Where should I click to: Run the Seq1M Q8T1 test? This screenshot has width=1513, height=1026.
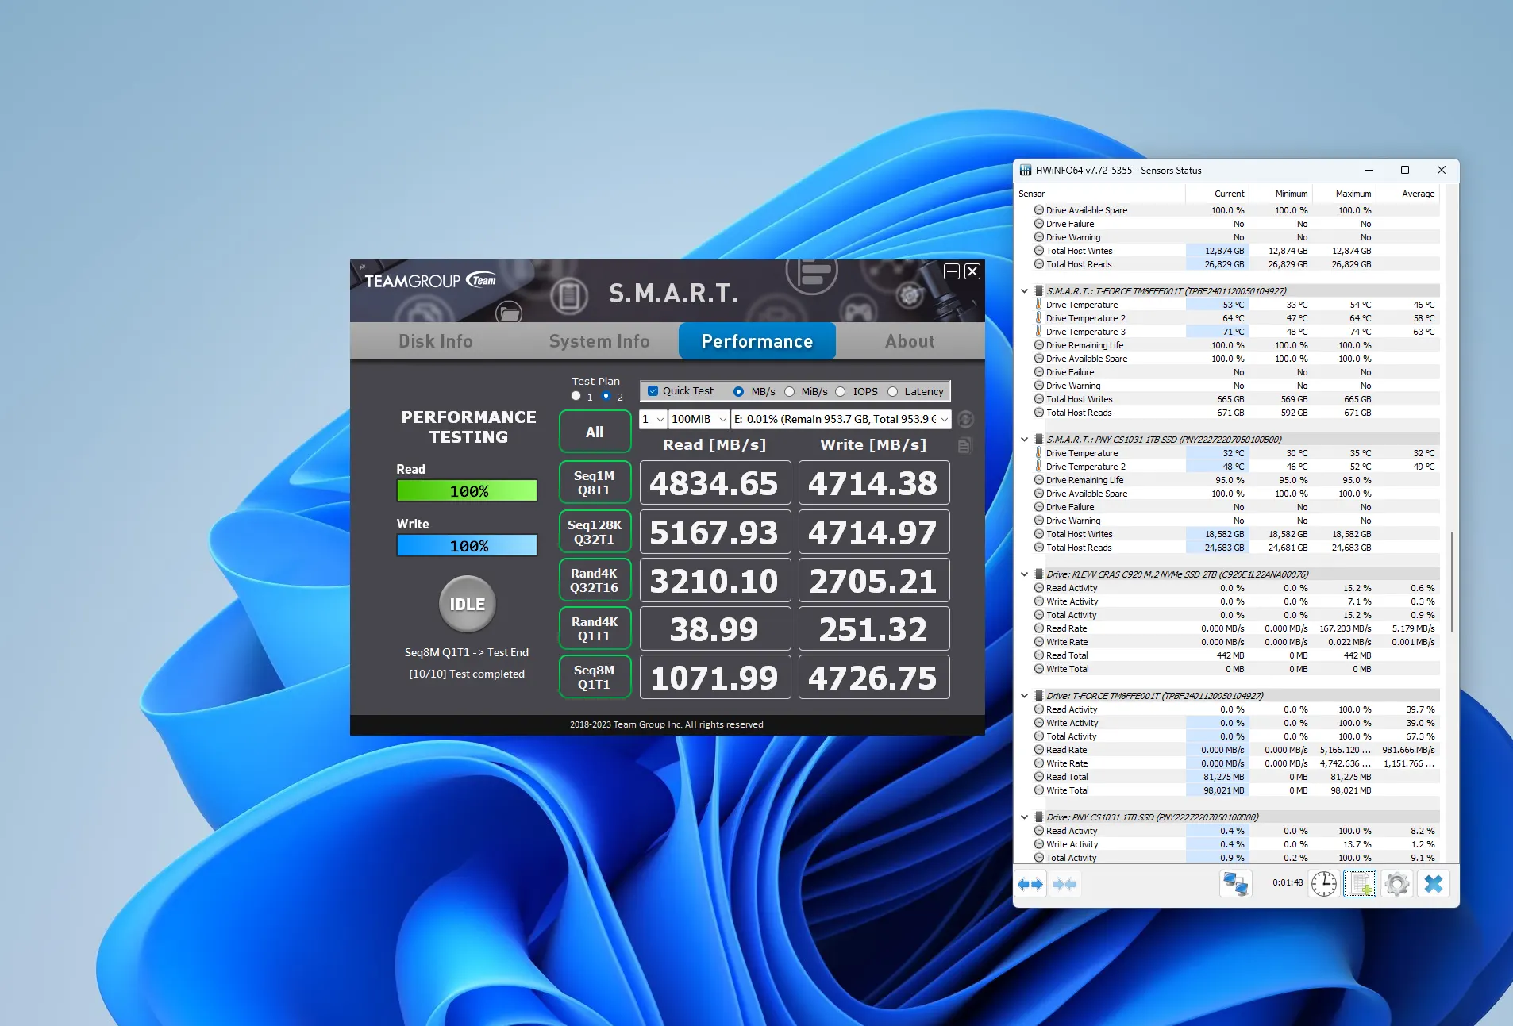[595, 482]
